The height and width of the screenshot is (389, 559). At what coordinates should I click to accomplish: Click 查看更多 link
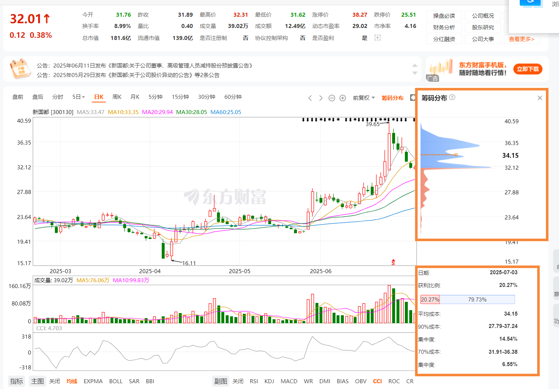[522, 39]
